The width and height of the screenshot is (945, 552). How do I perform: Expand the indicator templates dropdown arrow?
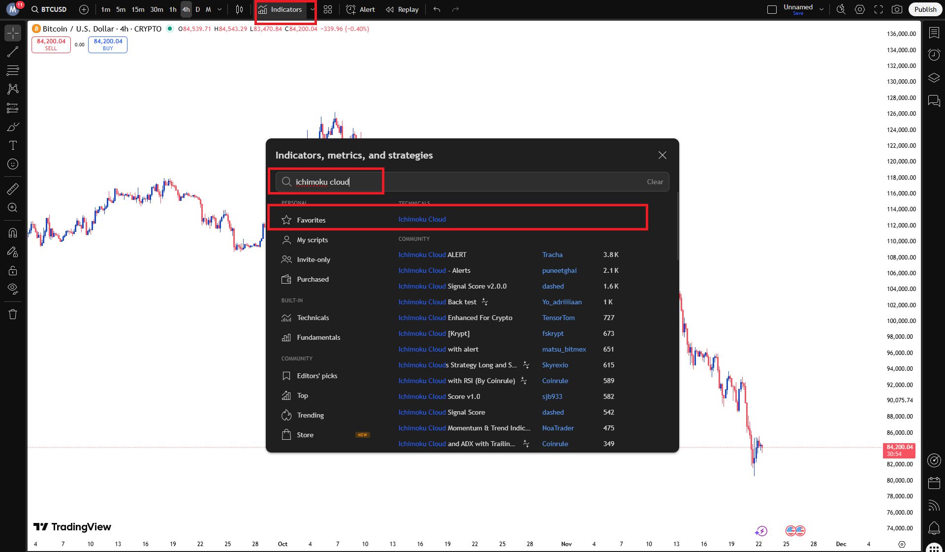(312, 9)
